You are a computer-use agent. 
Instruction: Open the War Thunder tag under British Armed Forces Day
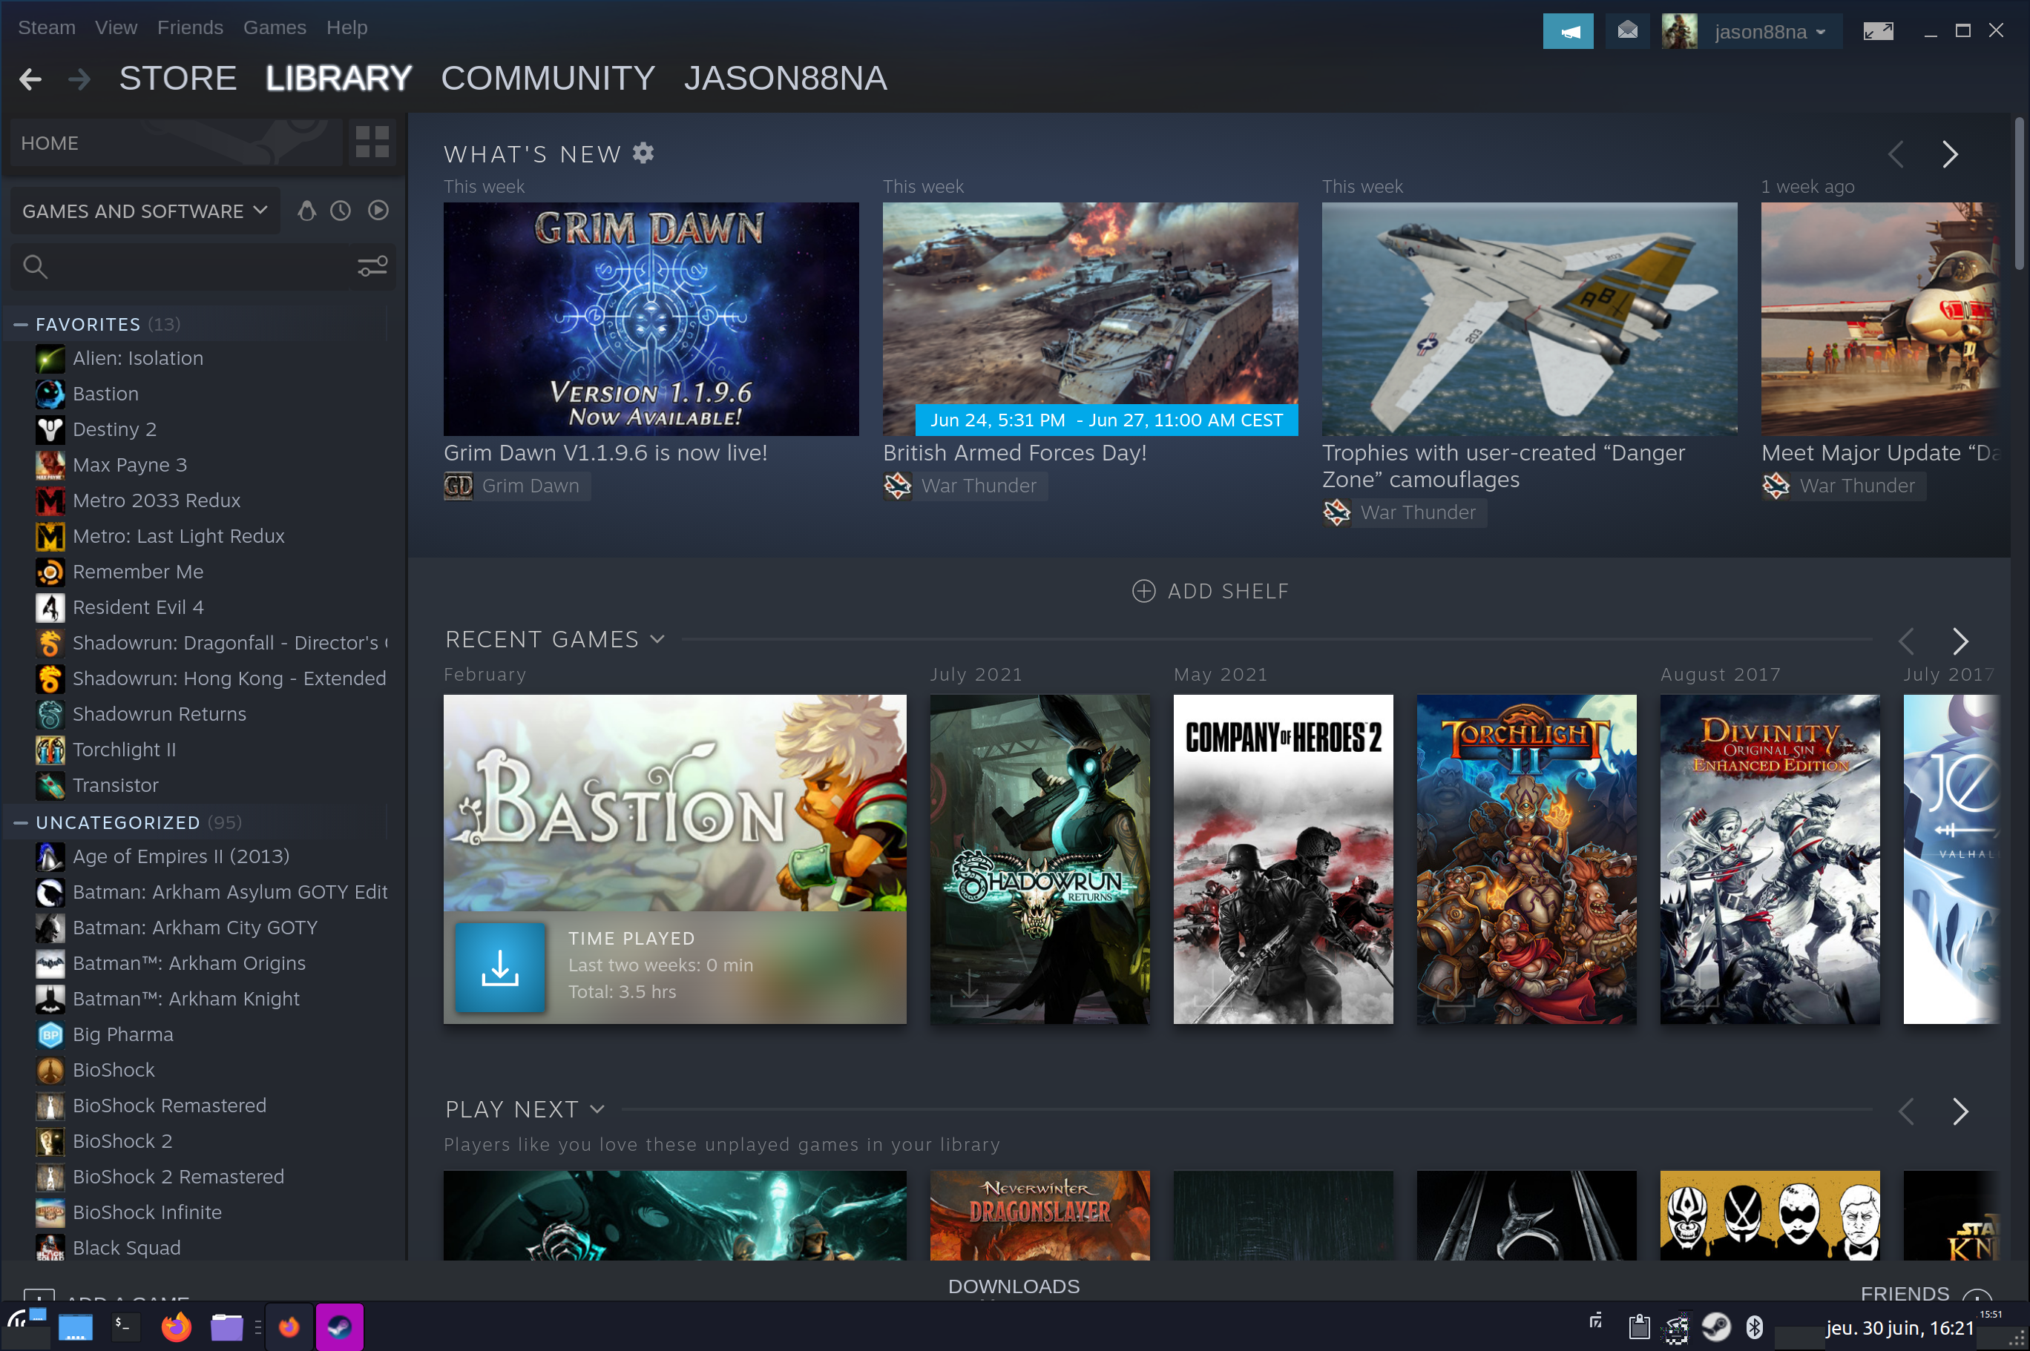[965, 486]
